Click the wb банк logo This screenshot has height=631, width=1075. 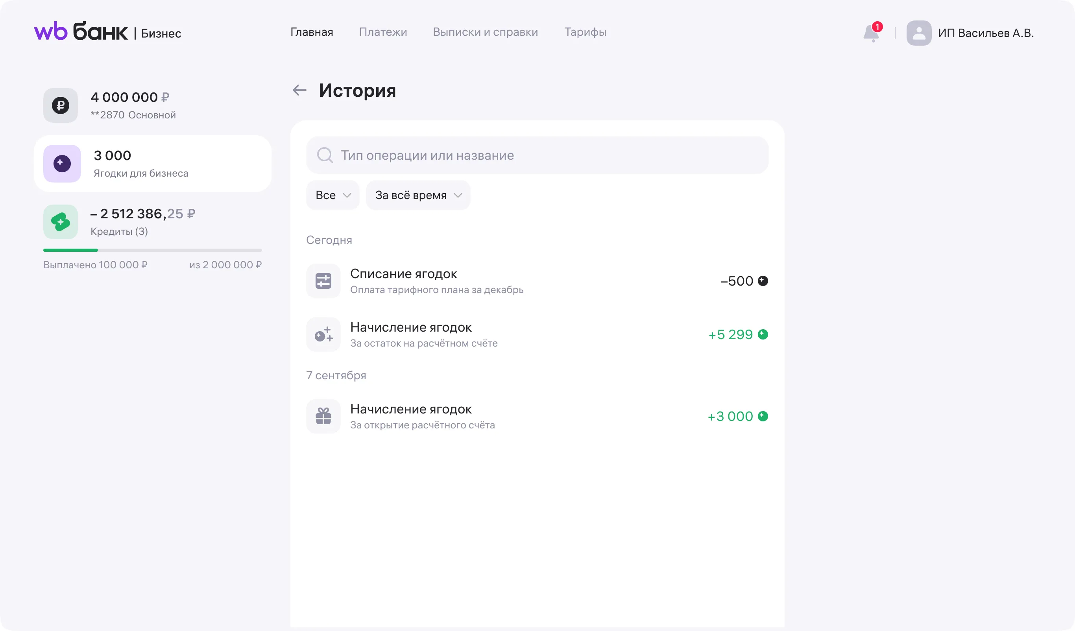(x=81, y=31)
